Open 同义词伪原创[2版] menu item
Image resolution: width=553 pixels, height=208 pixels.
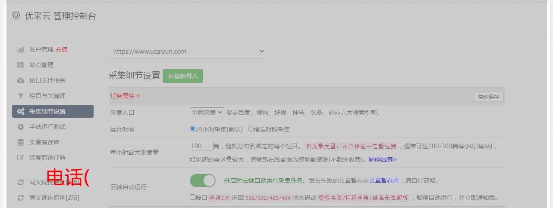(54, 198)
